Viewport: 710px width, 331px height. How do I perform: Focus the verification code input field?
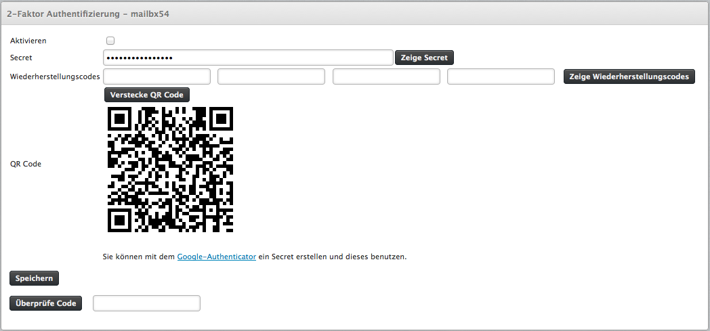(146, 303)
